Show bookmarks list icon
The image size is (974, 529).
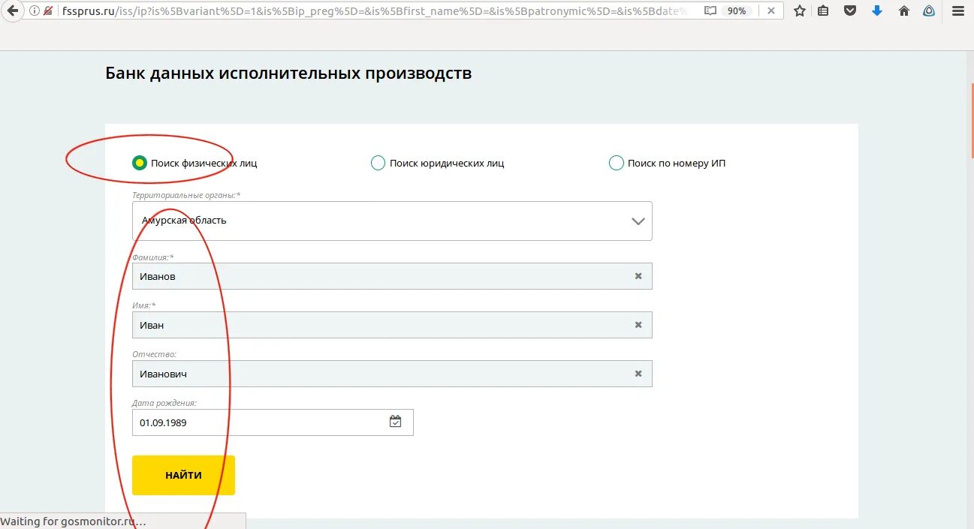[x=823, y=11]
